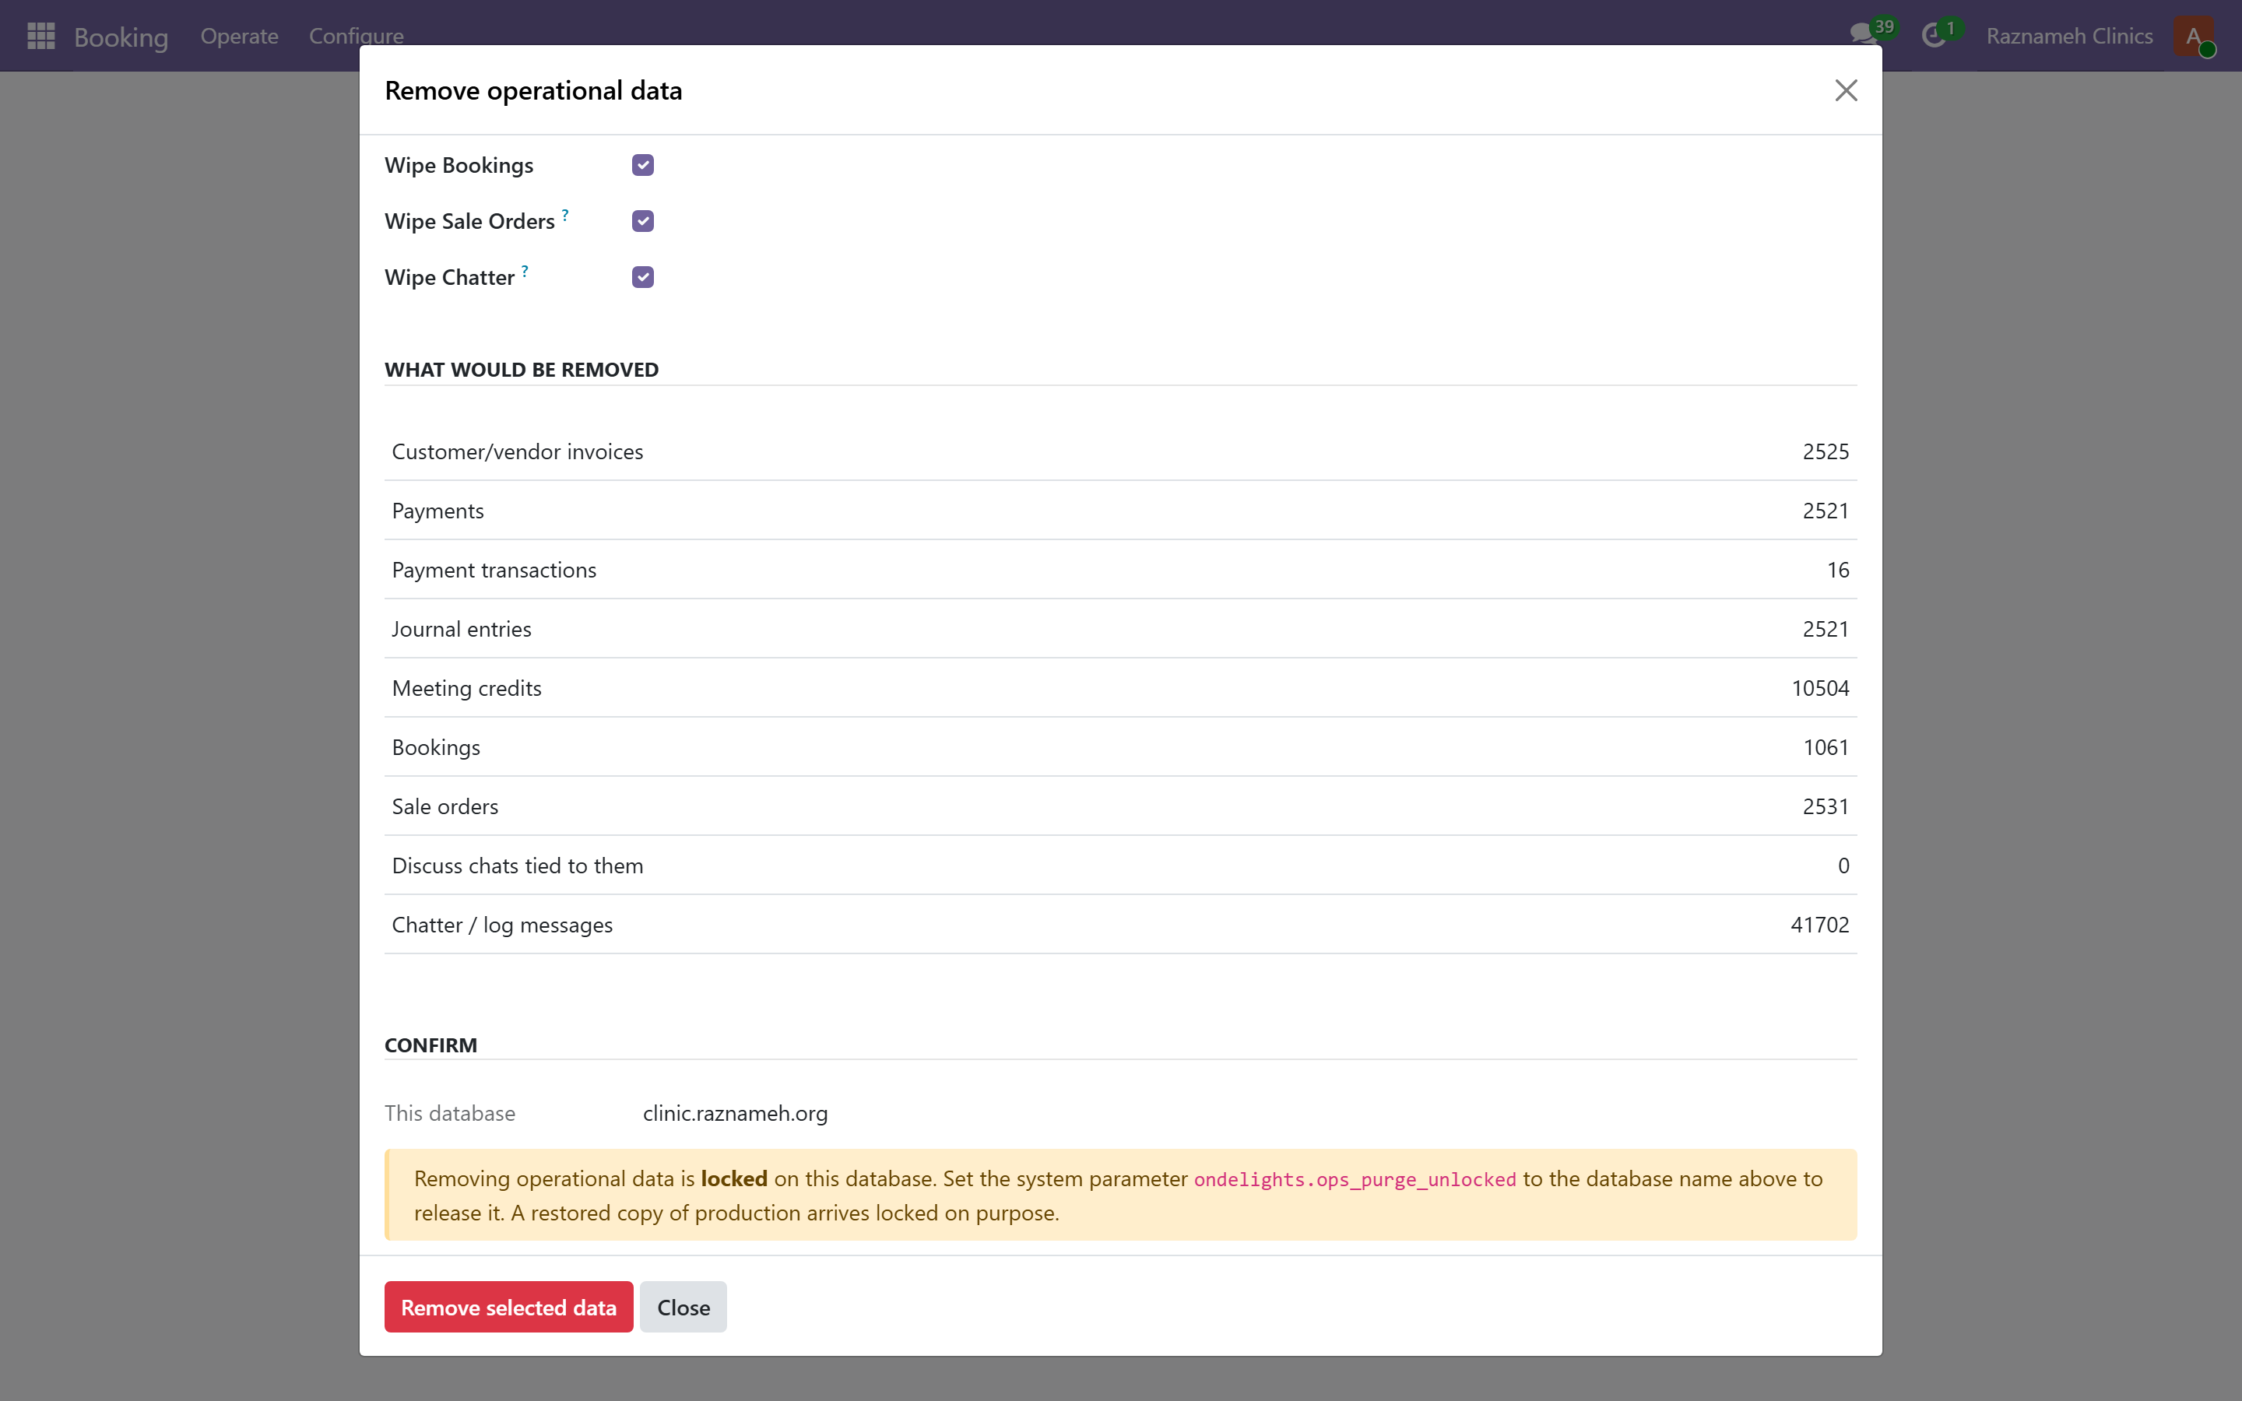Click the Payment transactions row label

tap(494, 570)
